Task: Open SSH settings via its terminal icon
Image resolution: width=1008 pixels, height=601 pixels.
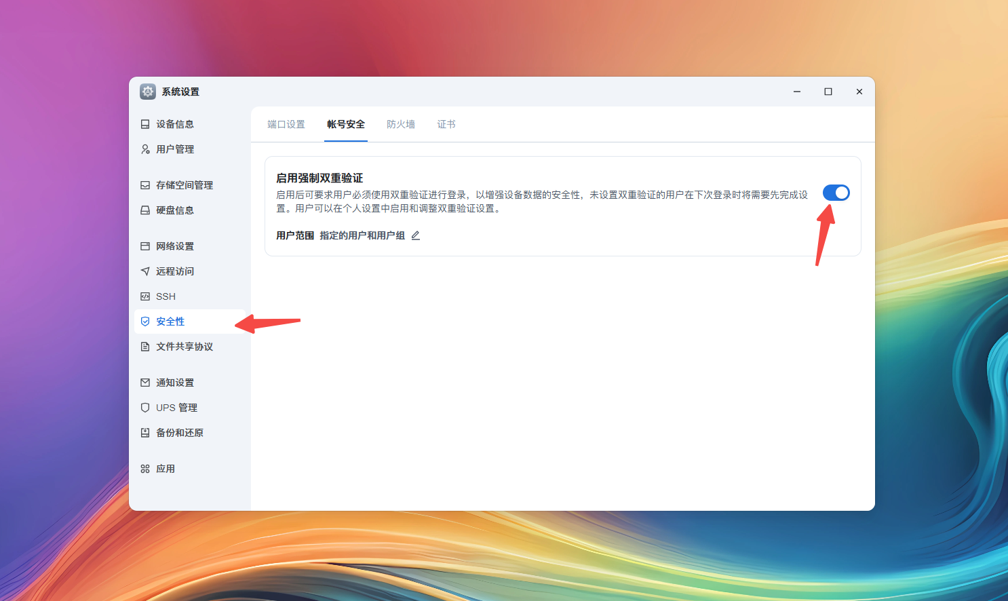Action: click(x=144, y=296)
